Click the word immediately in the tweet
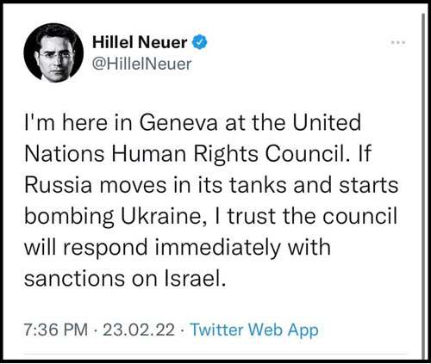 (x=217, y=248)
